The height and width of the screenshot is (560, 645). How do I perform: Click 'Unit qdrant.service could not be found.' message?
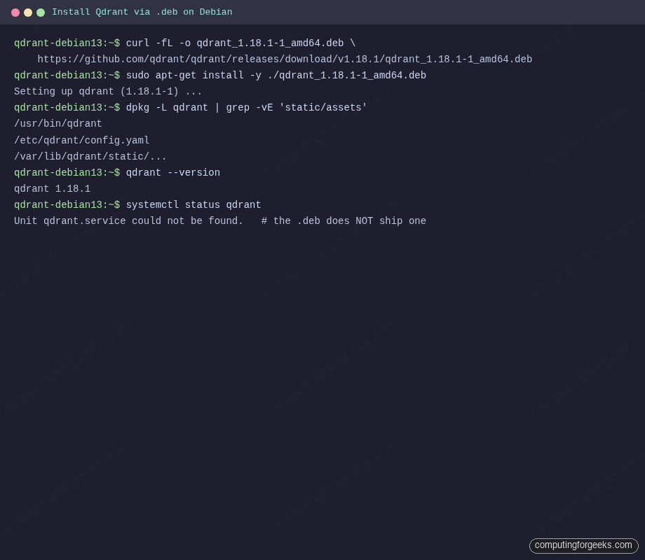tap(128, 221)
